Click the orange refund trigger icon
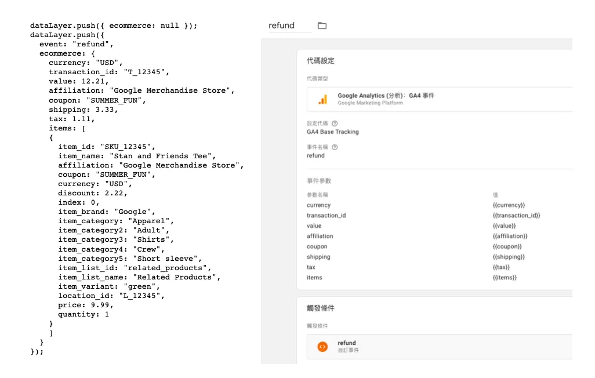The height and width of the screenshot is (378, 595). click(322, 347)
